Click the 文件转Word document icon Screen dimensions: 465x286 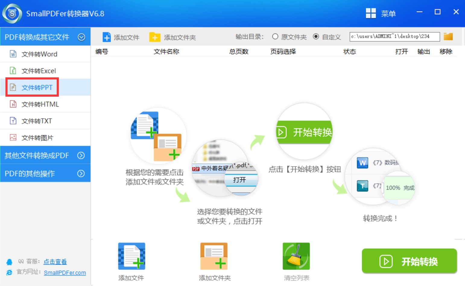click(x=13, y=54)
